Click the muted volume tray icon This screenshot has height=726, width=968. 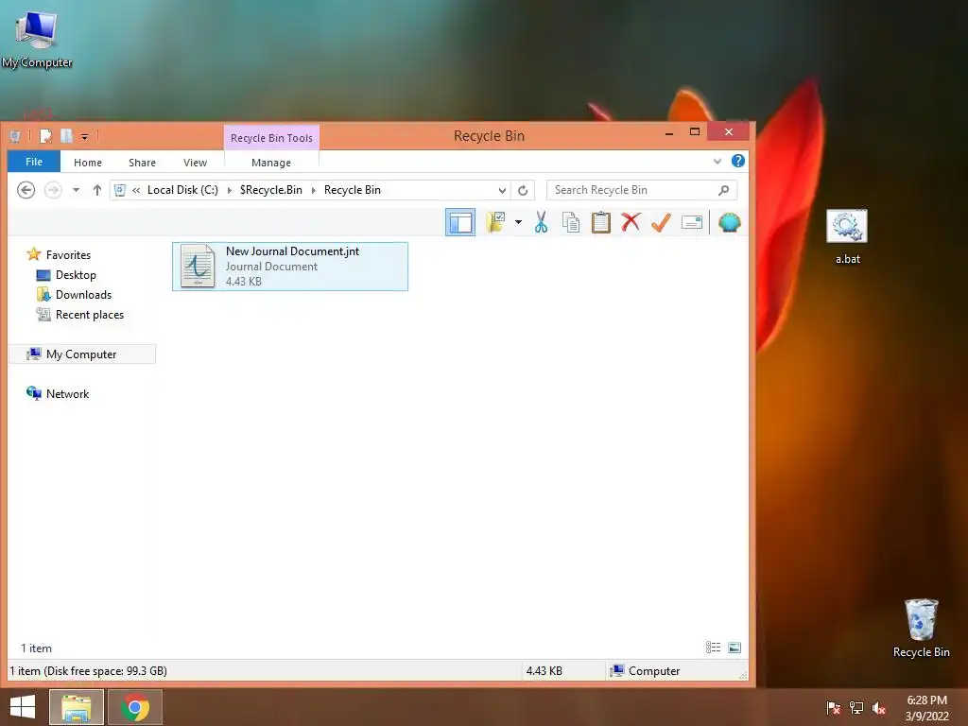tap(879, 707)
